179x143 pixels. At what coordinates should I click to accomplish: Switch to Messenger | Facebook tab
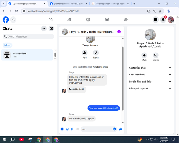27,4
